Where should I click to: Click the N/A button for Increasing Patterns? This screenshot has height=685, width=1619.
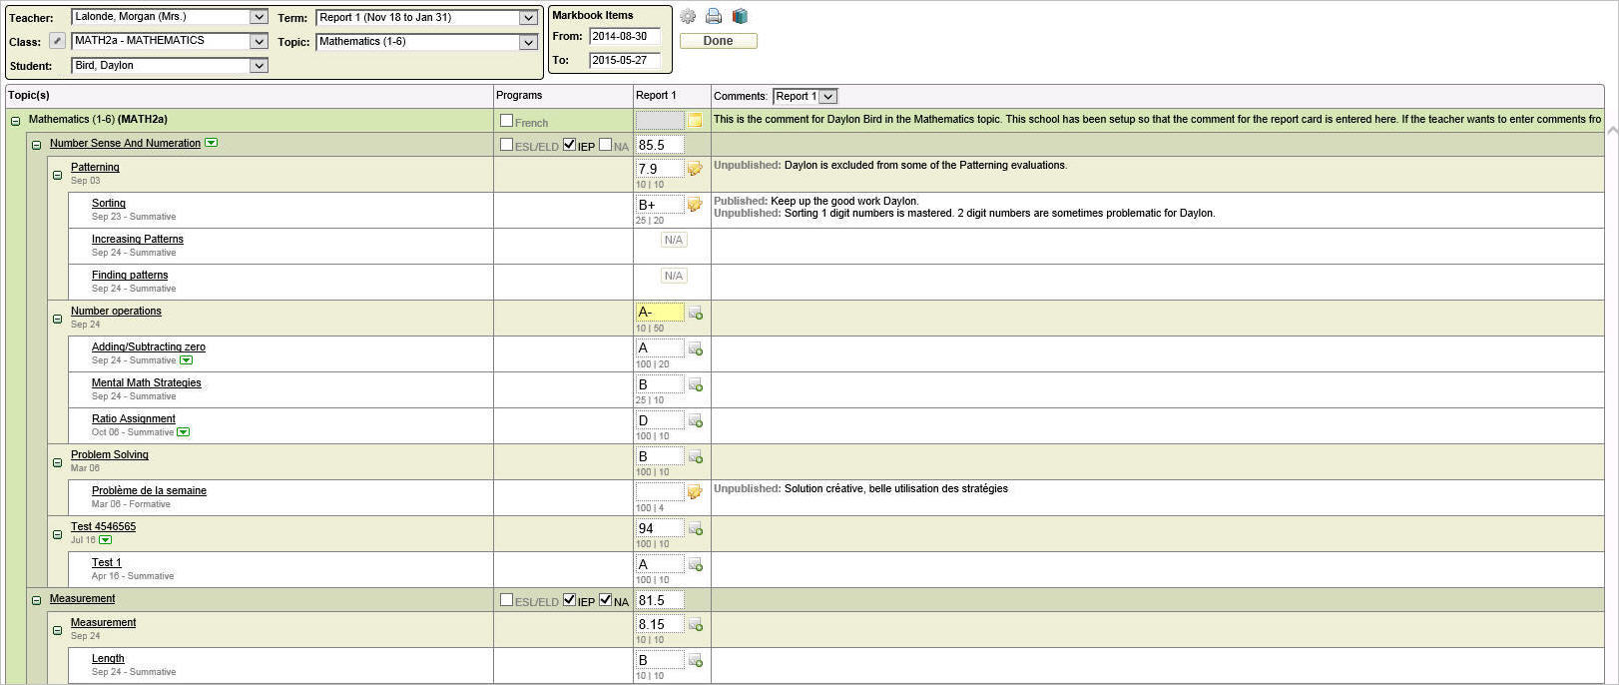(673, 240)
